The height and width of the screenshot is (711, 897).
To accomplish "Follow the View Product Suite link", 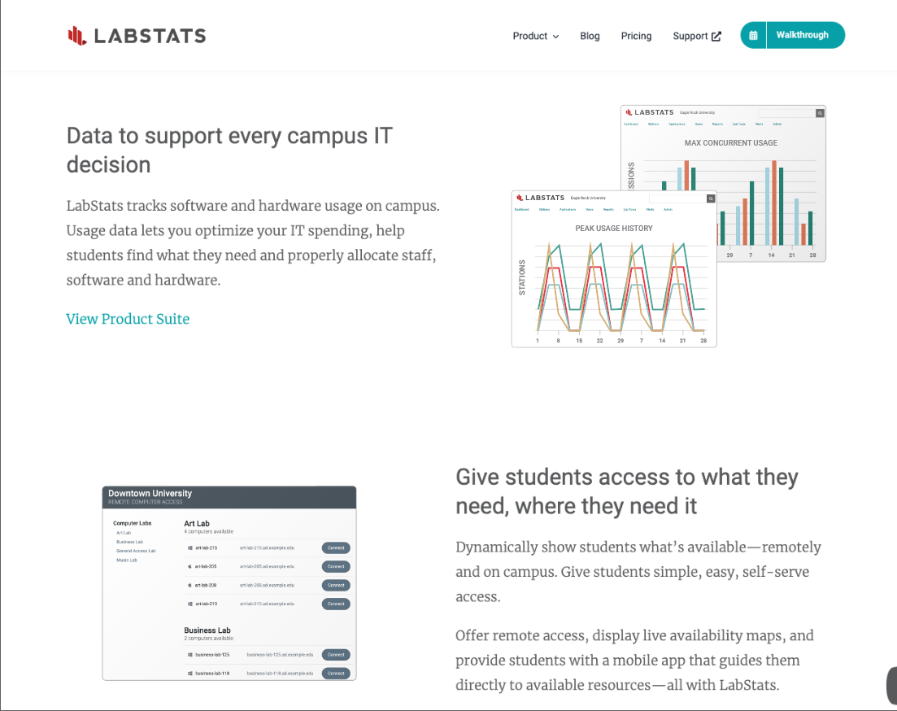I will click(x=128, y=319).
